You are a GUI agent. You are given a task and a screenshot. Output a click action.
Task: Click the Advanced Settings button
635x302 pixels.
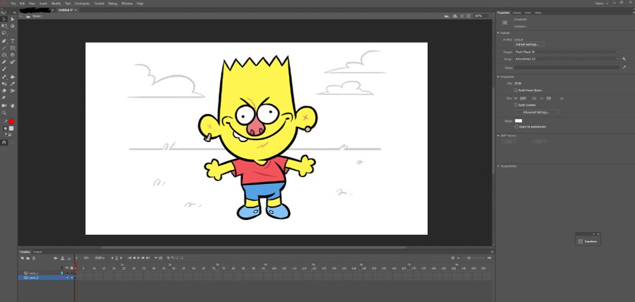coord(537,112)
